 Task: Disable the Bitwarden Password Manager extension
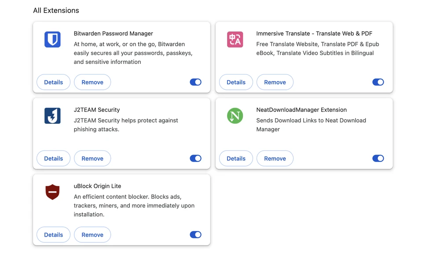tap(195, 82)
